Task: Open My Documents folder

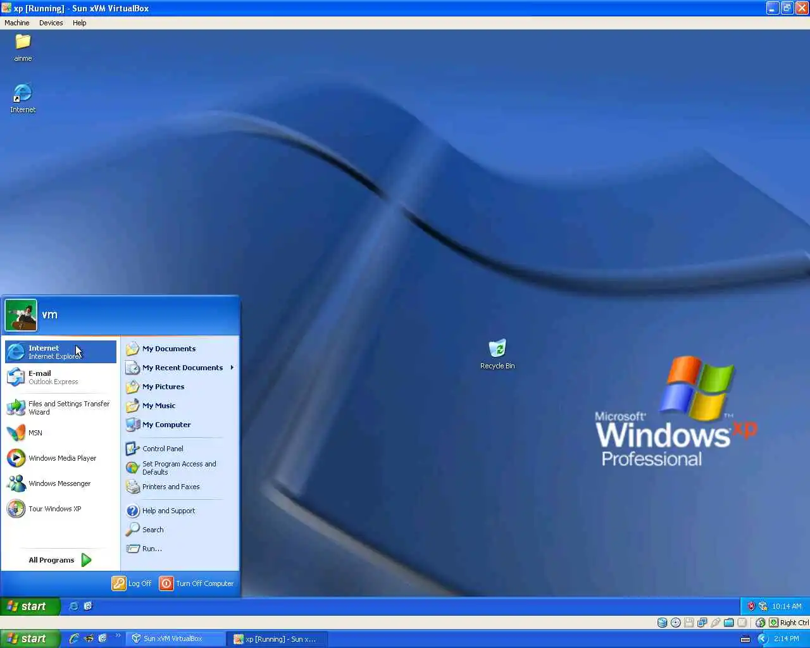Action: coord(180,349)
